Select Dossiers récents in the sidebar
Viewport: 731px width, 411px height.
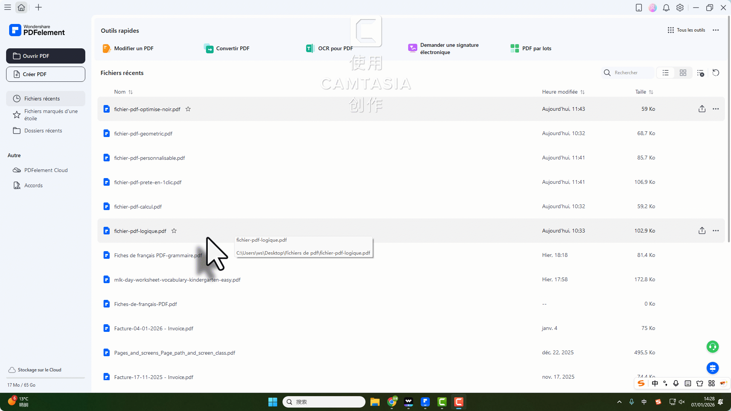pyautogui.click(x=43, y=131)
